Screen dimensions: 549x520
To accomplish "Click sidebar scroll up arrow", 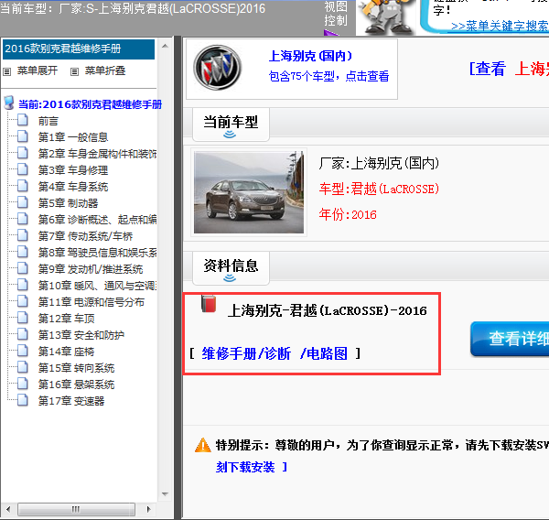I will [x=165, y=46].
